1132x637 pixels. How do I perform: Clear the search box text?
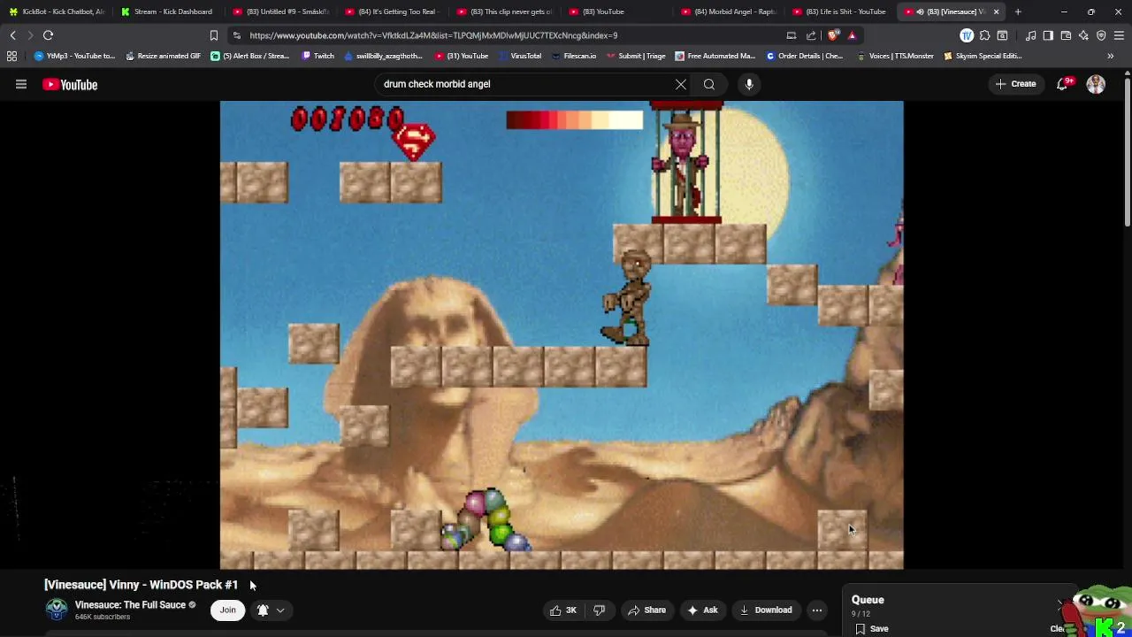click(681, 84)
